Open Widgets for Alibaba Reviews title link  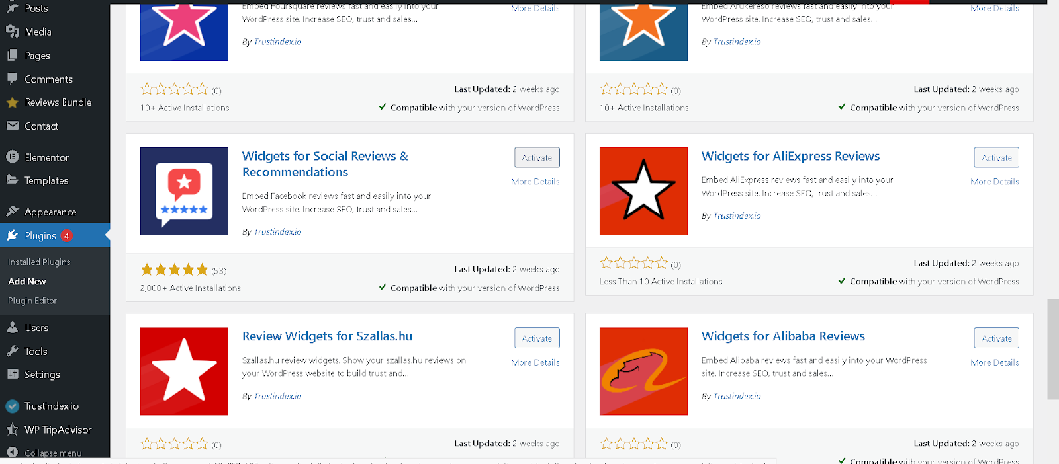coord(783,336)
